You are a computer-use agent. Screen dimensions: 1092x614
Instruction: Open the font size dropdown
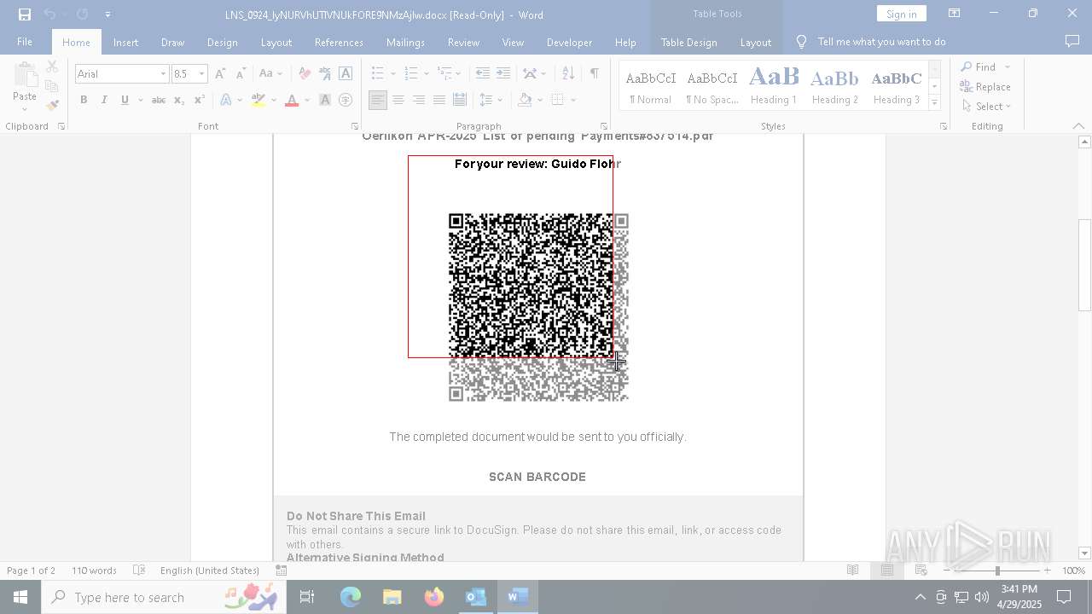click(x=201, y=74)
